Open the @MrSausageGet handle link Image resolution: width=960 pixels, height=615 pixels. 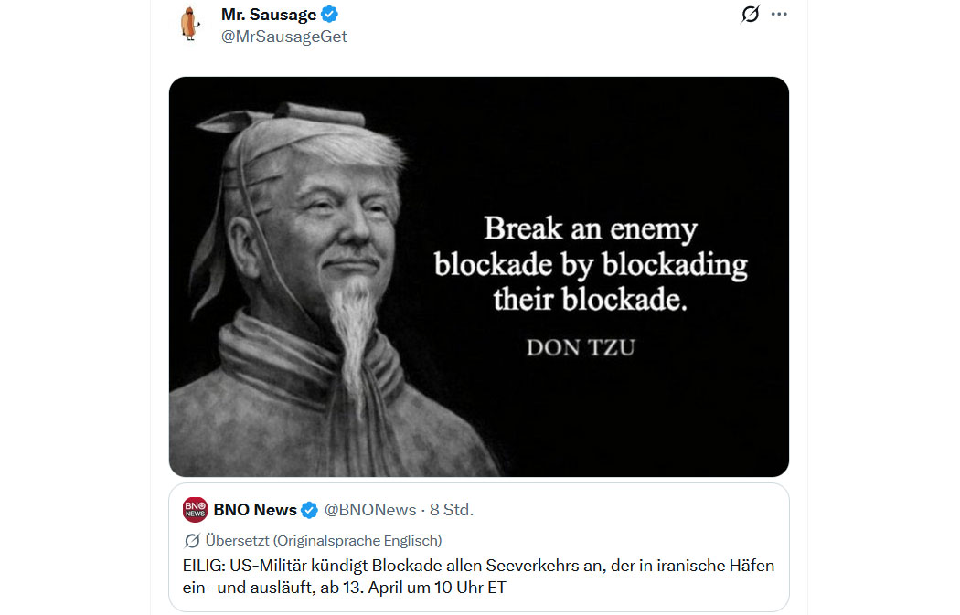(x=284, y=37)
